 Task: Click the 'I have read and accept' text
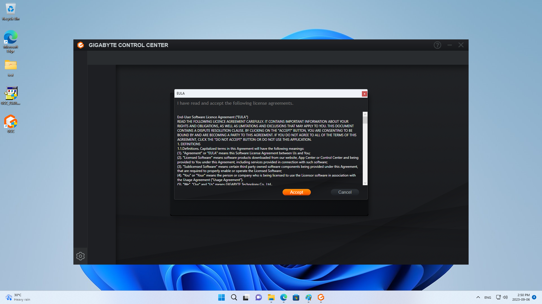[235, 103]
